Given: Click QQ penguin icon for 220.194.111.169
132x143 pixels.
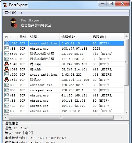Looking at the screenshot, I should pos(7,80).
